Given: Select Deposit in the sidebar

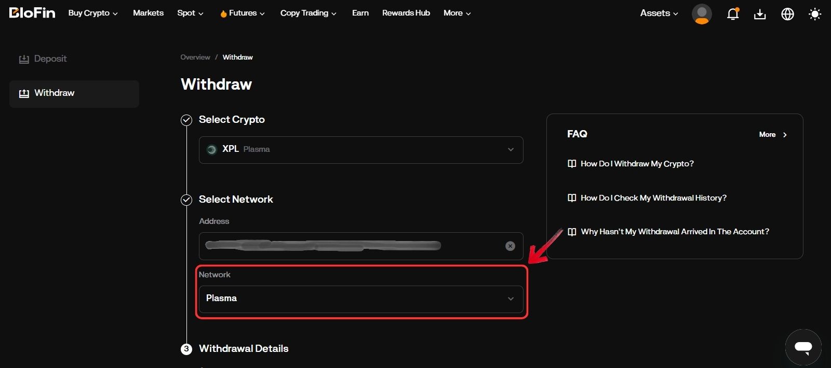Looking at the screenshot, I should pyautogui.click(x=50, y=59).
